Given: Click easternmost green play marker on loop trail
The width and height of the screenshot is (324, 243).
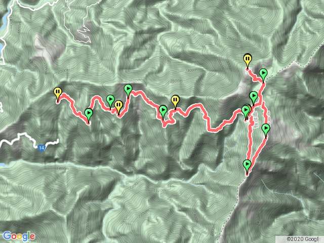Looking at the screenshot, I should (266, 130).
